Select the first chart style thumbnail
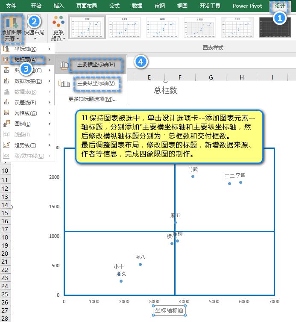Viewport: 296px width, 322px height. pos(87,27)
